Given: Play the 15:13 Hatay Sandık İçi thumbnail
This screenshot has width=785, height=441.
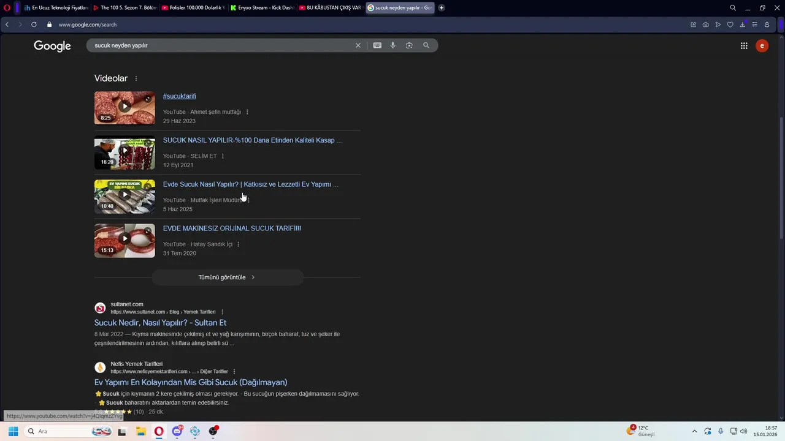Looking at the screenshot, I should (124, 240).
